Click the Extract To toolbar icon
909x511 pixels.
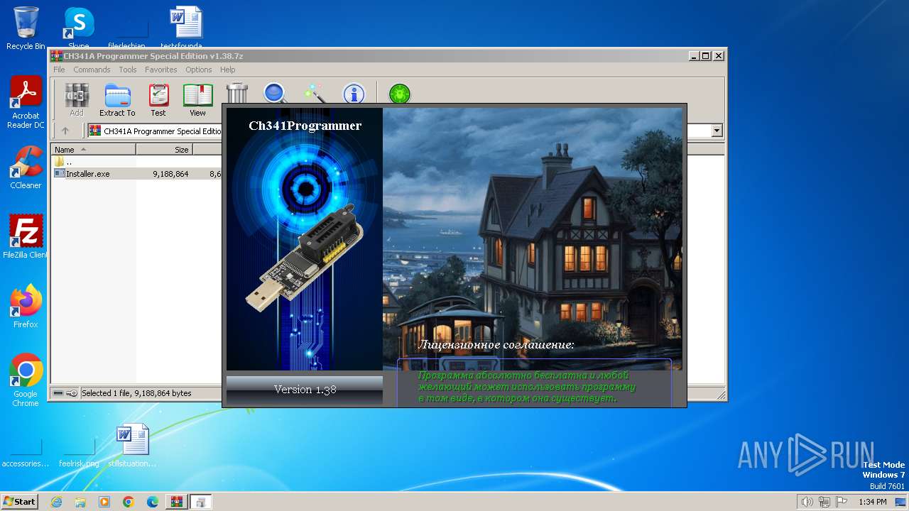(x=117, y=99)
